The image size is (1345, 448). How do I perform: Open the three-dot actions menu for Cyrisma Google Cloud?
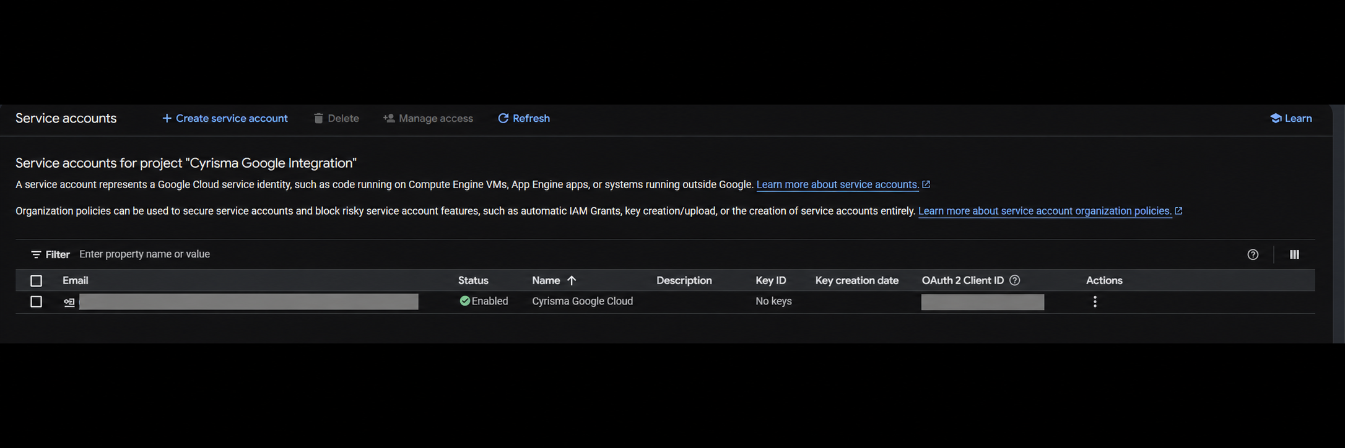click(1095, 301)
